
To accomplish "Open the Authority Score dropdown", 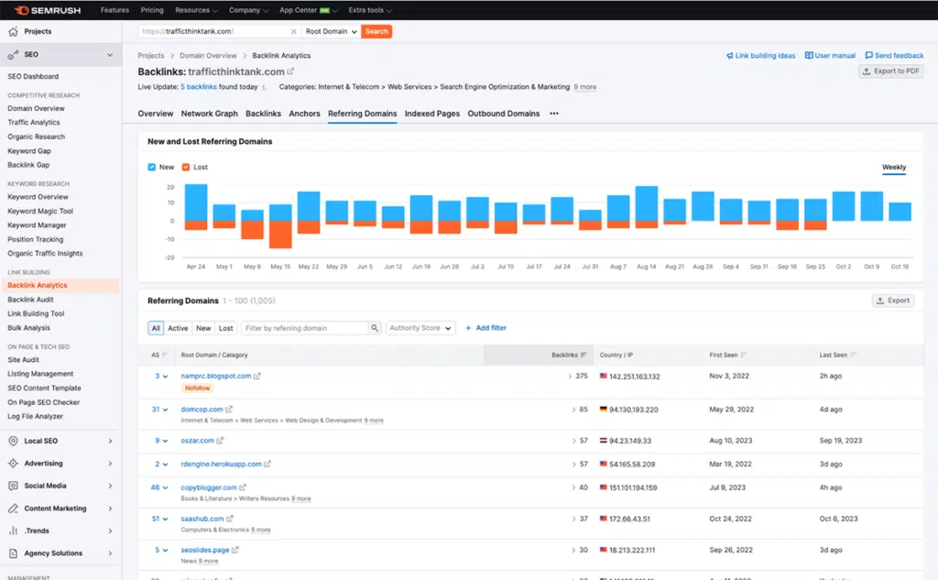I will coord(420,327).
